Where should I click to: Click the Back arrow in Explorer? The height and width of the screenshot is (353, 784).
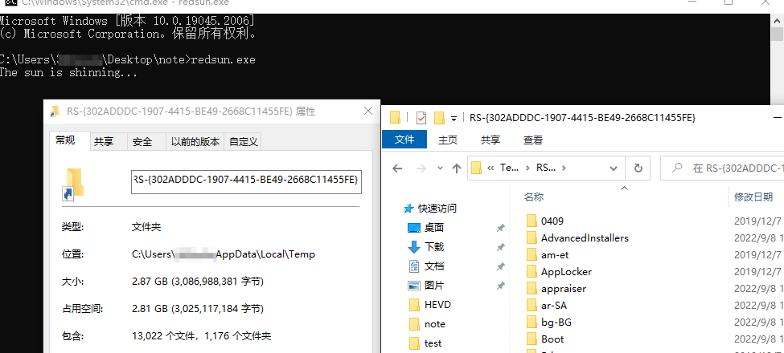click(x=397, y=168)
